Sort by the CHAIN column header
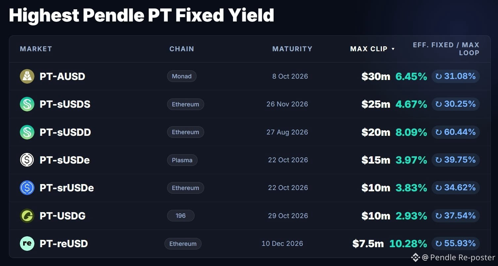 pyautogui.click(x=182, y=49)
